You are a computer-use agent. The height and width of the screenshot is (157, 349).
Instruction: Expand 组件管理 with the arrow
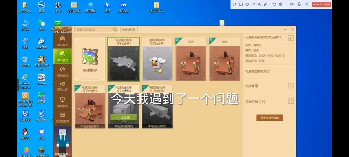tap(291, 86)
